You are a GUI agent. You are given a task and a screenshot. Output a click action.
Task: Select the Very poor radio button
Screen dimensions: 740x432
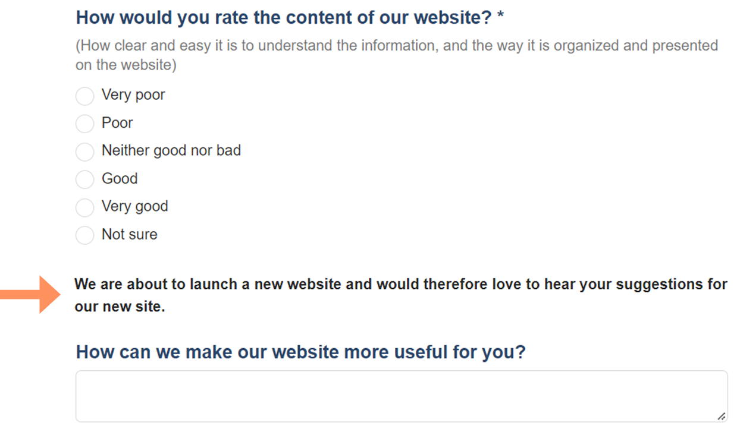click(85, 96)
